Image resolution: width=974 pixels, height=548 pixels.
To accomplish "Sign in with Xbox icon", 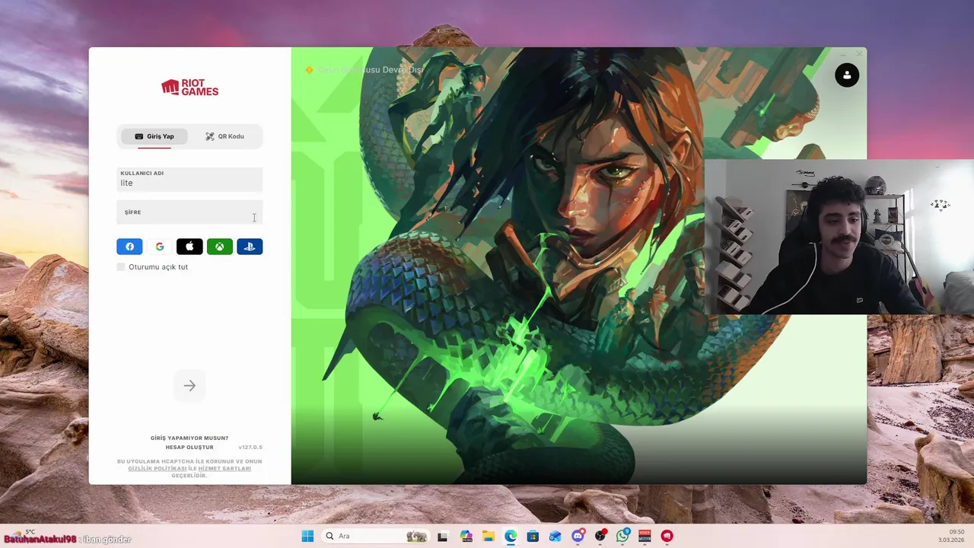I will click(x=220, y=247).
